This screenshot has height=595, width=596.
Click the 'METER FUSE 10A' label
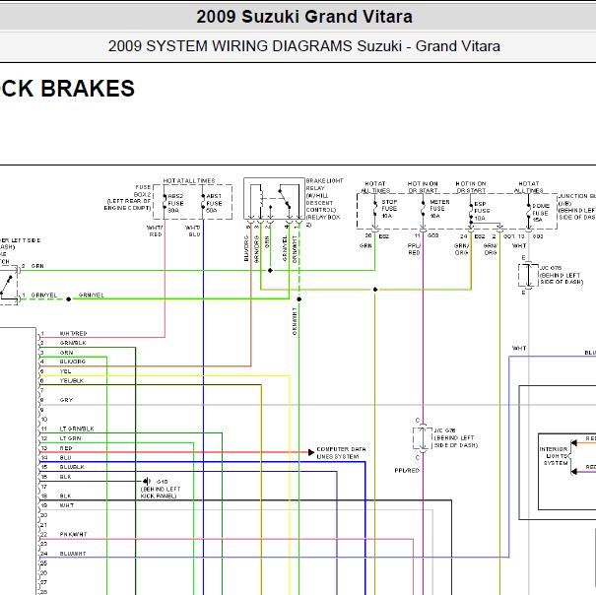coord(439,209)
